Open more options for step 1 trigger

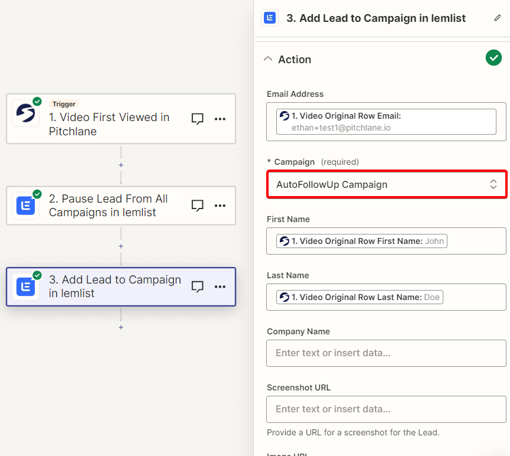pyautogui.click(x=220, y=119)
